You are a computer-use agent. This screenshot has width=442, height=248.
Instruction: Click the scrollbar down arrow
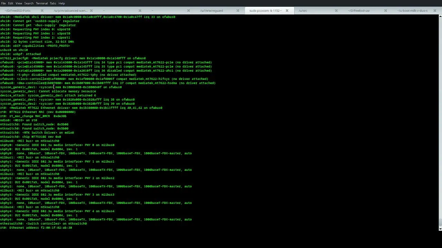click(440, 229)
